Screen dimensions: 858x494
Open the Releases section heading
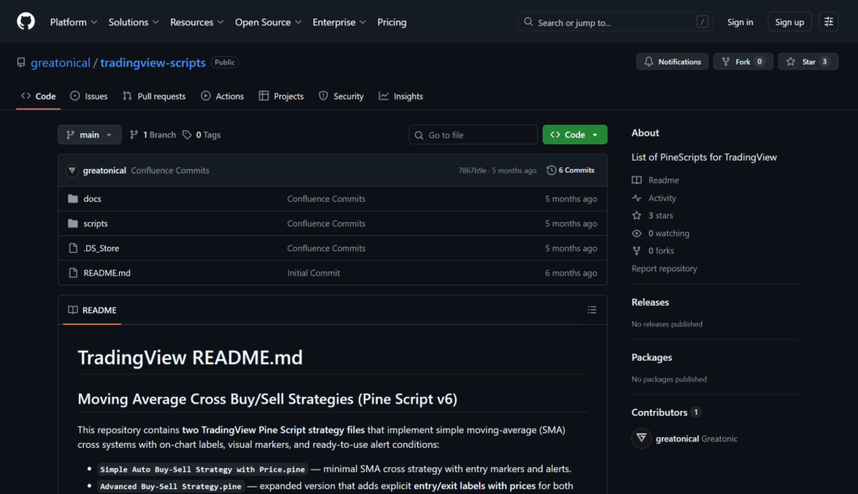650,302
